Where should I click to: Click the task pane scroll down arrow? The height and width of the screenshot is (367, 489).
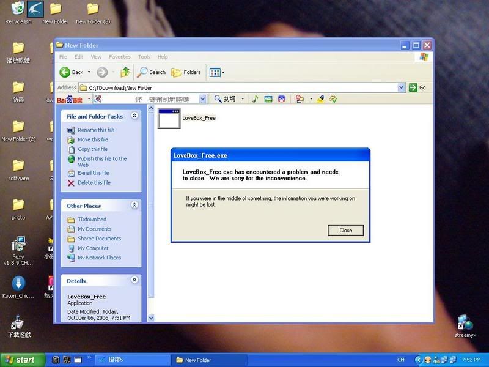(x=151, y=318)
